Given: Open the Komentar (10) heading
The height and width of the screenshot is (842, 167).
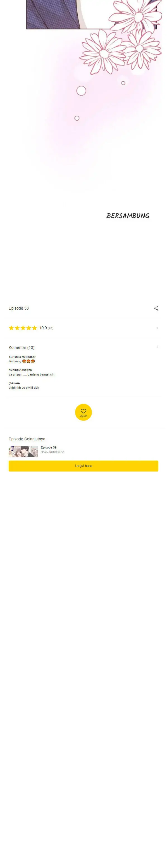Looking at the screenshot, I should point(22,347).
